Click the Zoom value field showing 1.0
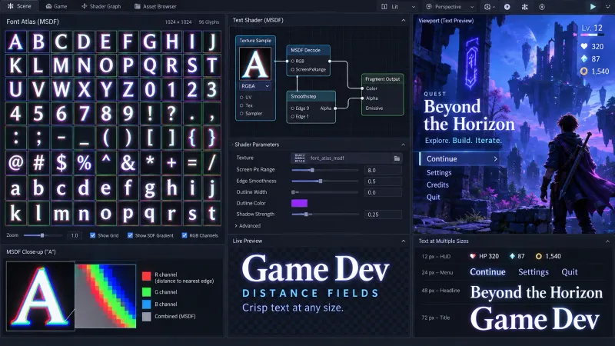This screenshot has height=346, width=615. [x=74, y=235]
